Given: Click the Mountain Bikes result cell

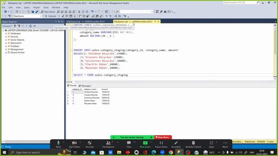Looking at the screenshot, I should click(90, 104).
